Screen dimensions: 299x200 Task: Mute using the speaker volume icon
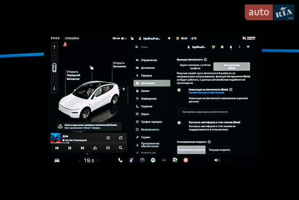[x=217, y=160]
